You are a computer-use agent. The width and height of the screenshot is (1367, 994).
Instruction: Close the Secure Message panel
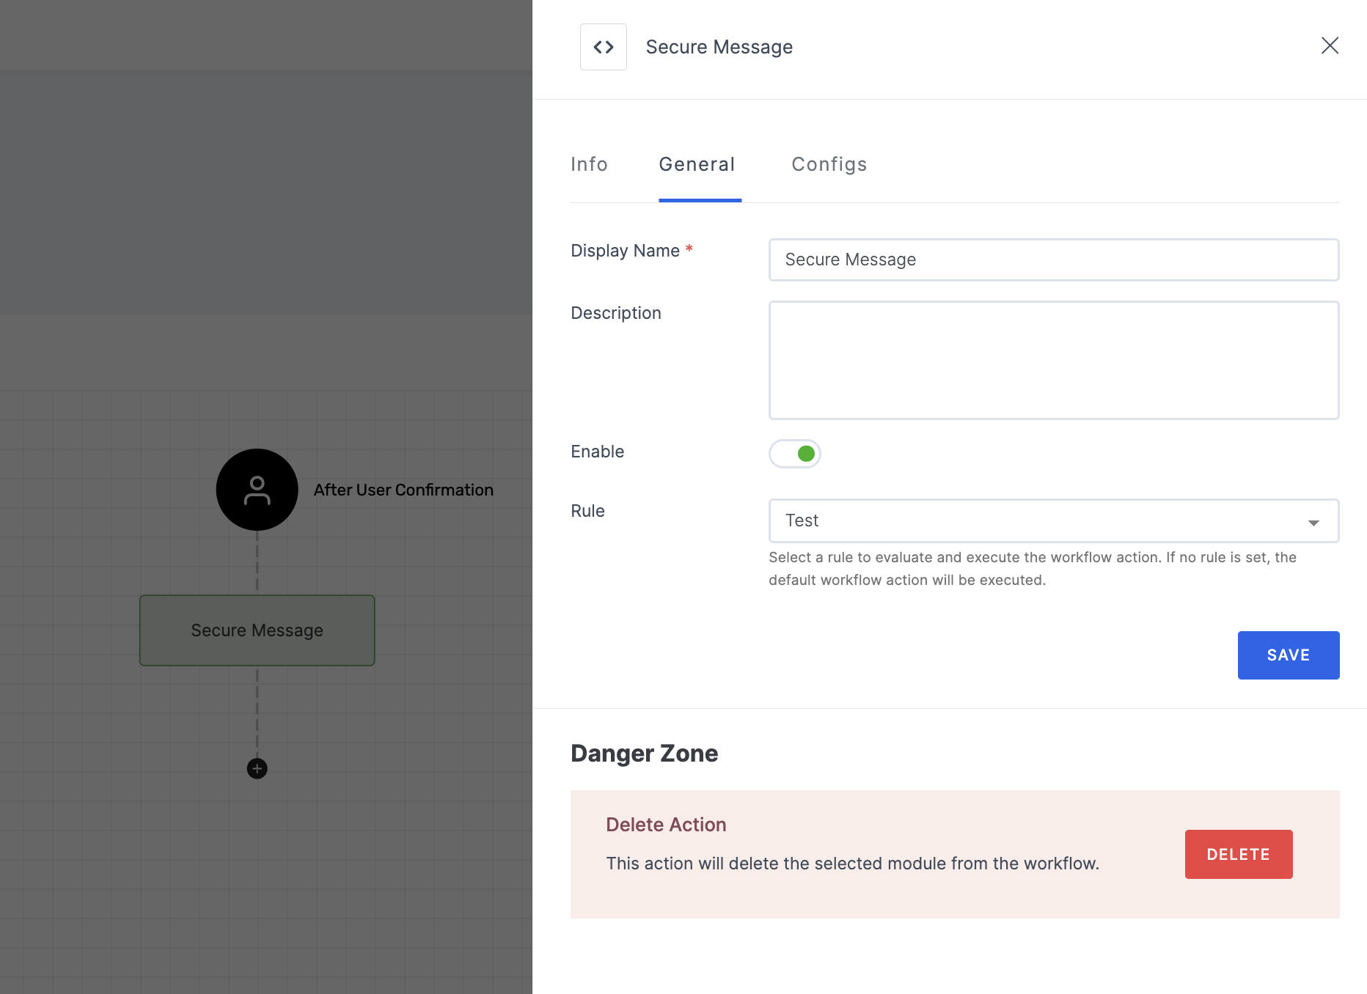click(1330, 45)
